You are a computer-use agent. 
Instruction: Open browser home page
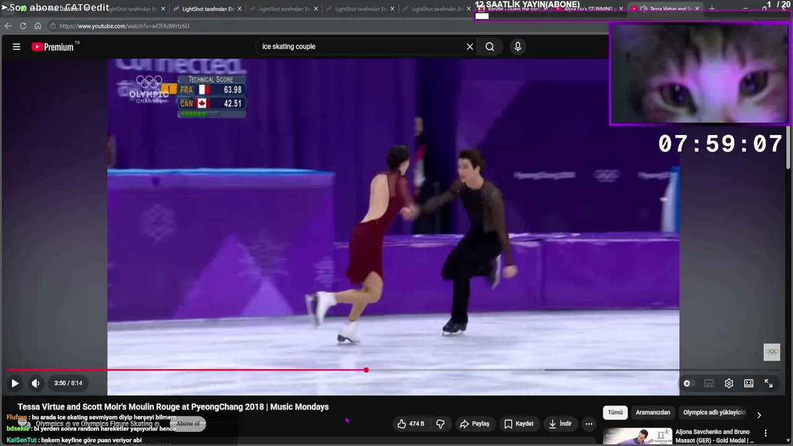click(38, 26)
